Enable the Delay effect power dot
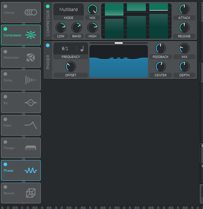 click(x=5, y=74)
